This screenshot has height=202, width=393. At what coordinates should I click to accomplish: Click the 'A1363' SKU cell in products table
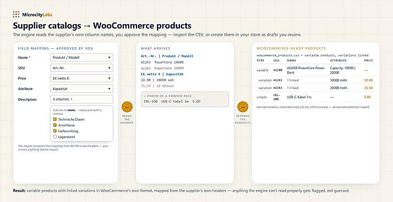tap(277, 88)
